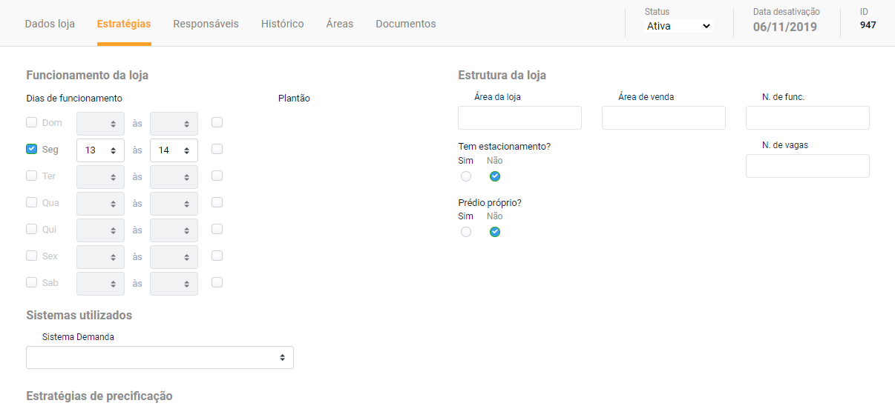Click the N. de vagas input field
This screenshot has height=406, width=895.
[x=807, y=166]
